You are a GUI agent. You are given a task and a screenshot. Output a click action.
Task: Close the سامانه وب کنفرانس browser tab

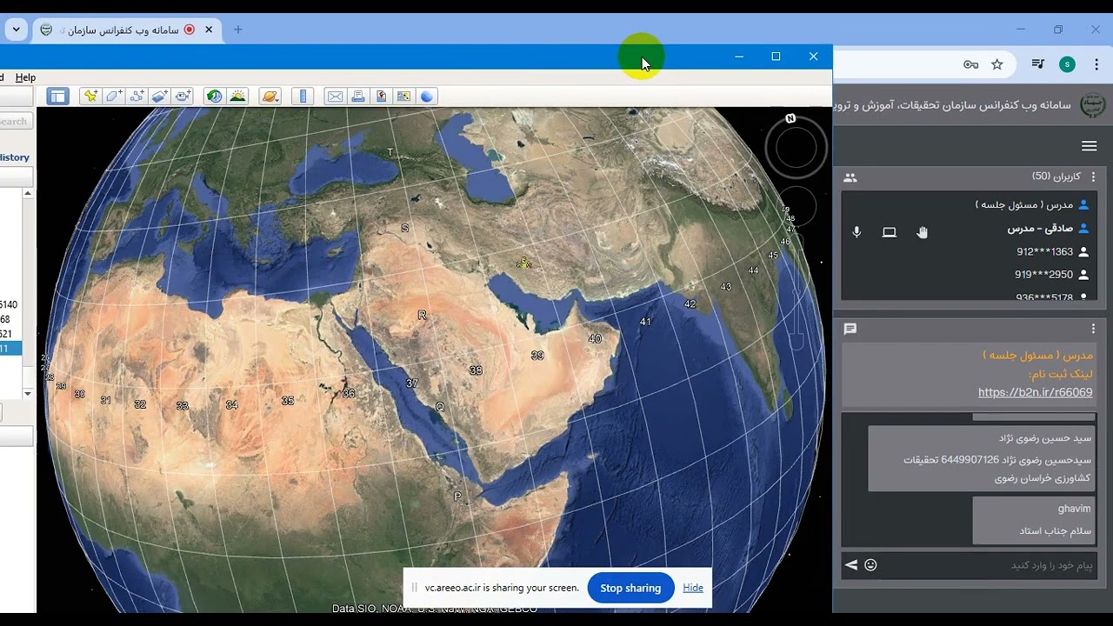(x=209, y=30)
